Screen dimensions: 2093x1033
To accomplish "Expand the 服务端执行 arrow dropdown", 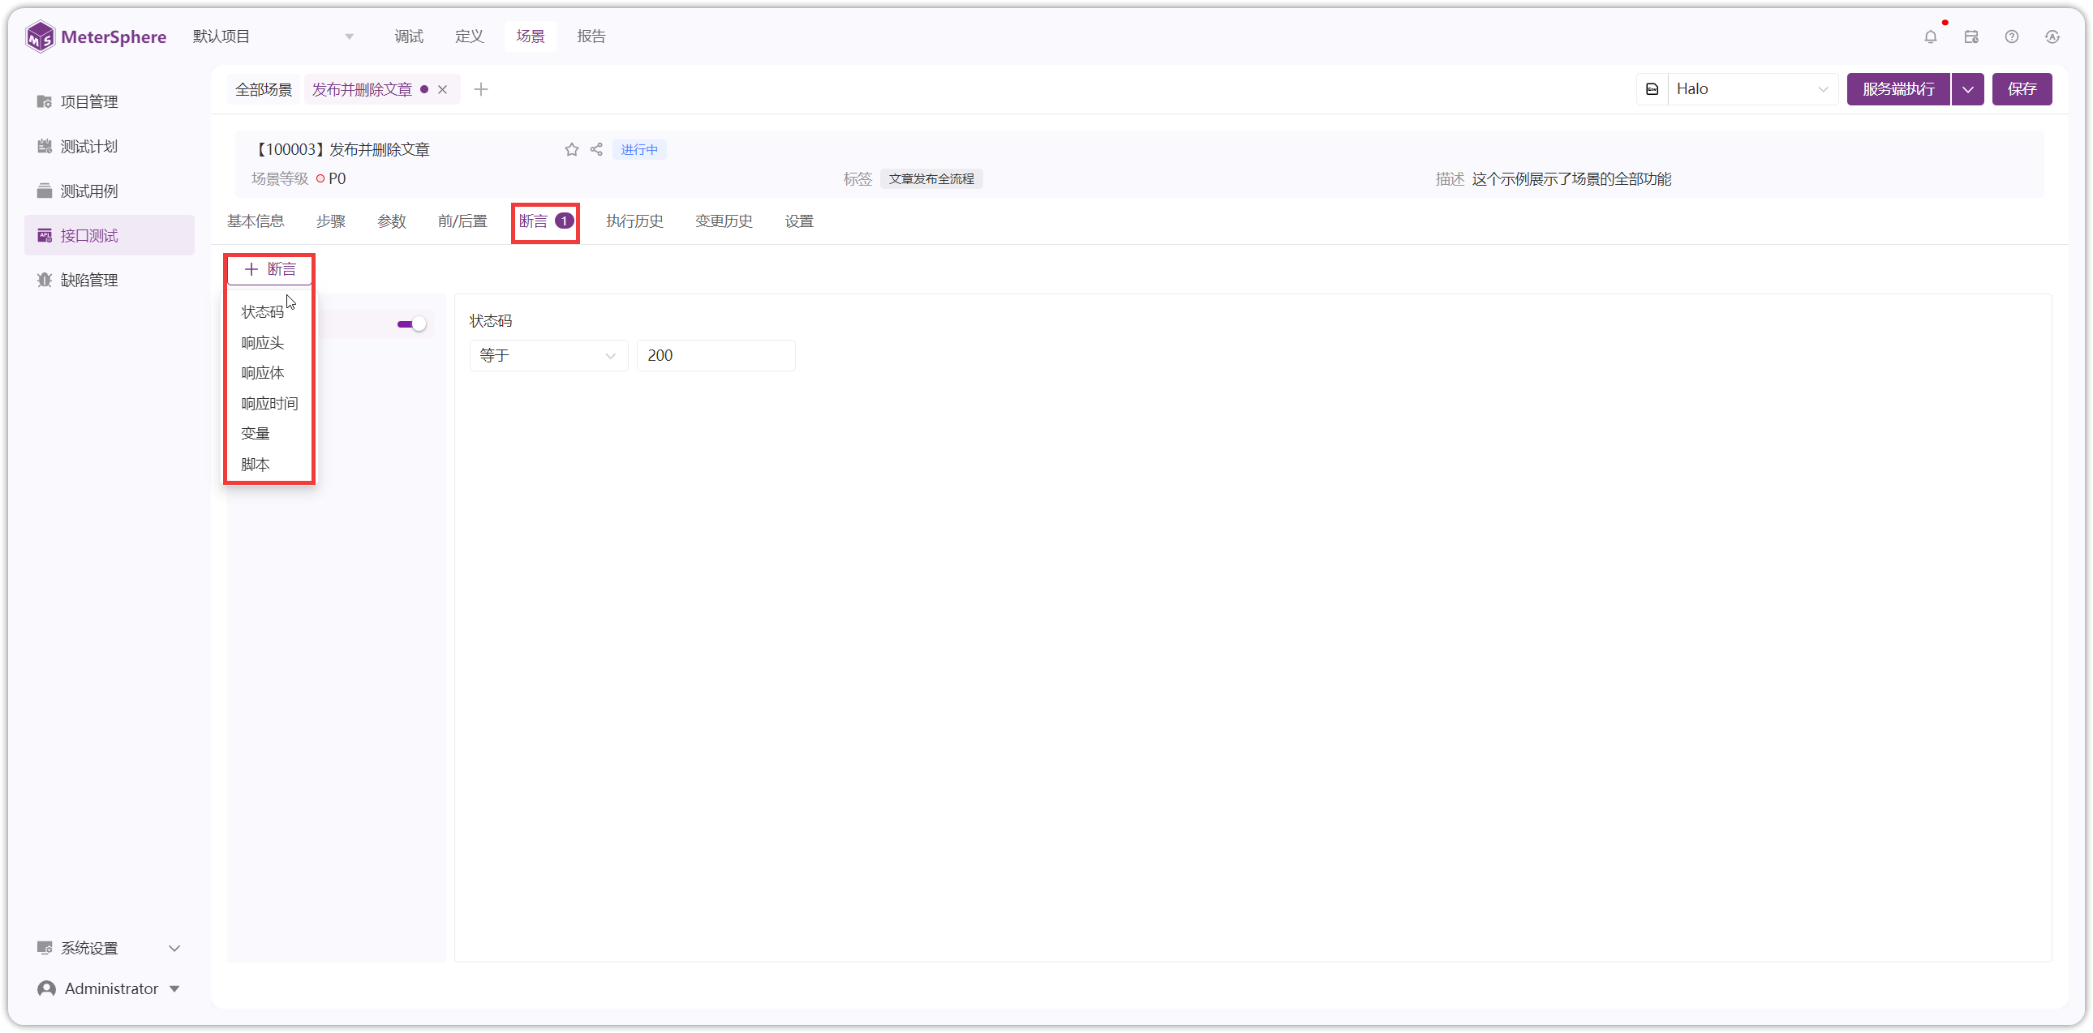I will click(1967, 89).
